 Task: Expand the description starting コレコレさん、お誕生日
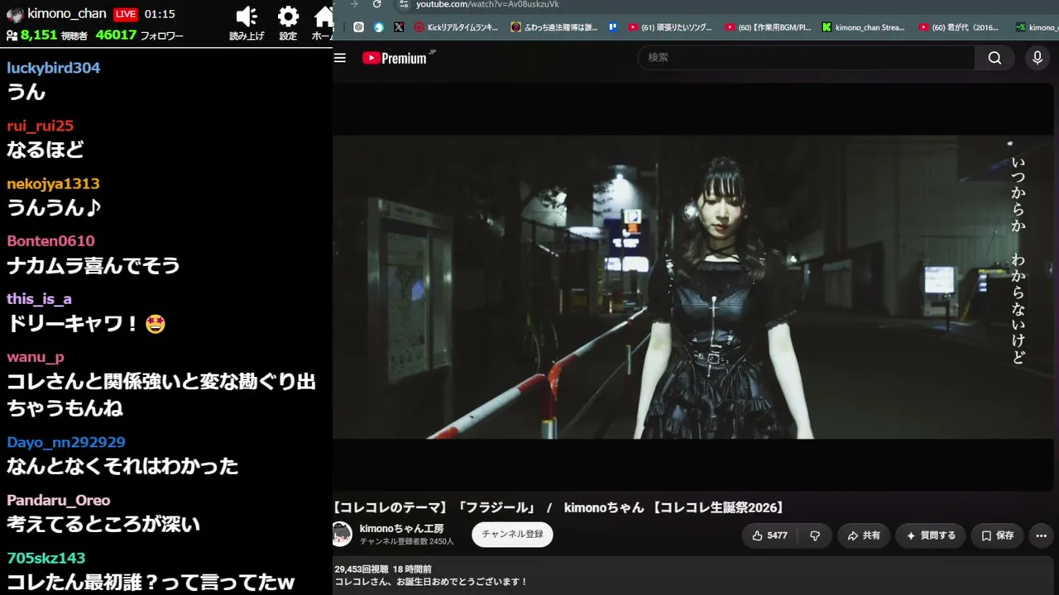(431, 582)
